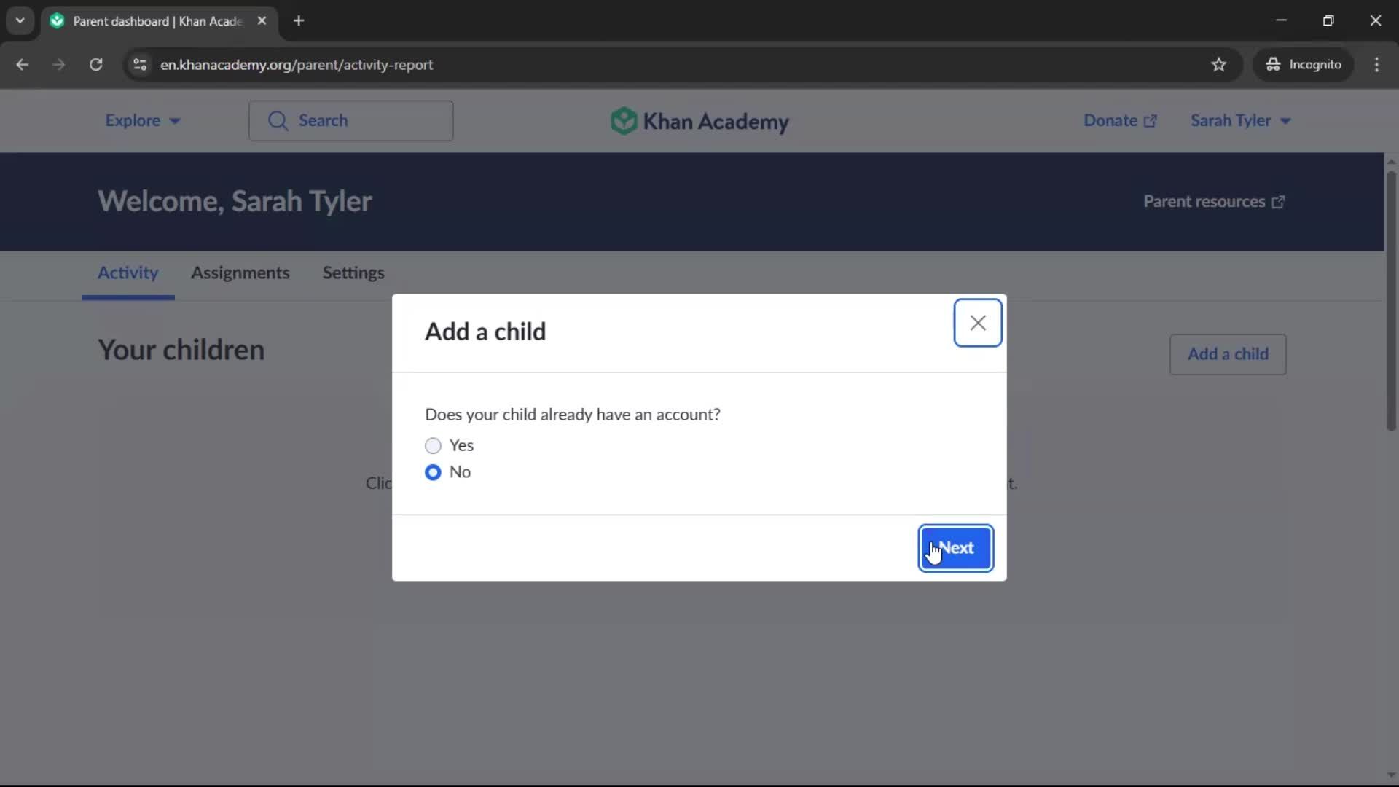Image resolution: width=1399 pixels, height=787 pixels.
Task: Click the address bar URL
Action: coord(297,65)
